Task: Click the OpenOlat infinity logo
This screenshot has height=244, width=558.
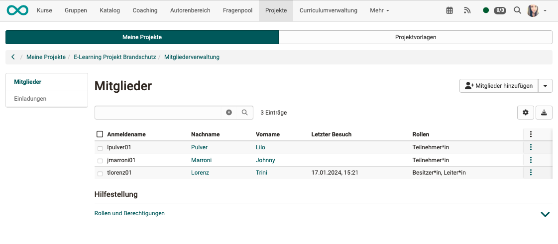Action: pyautogui.click(x=17, y=10)
